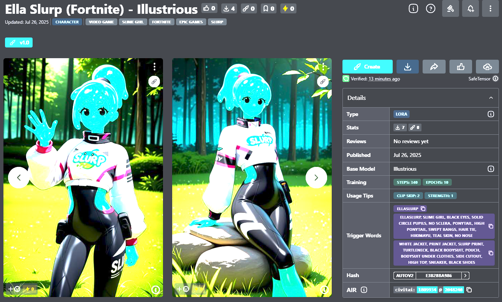The height and width of the screenshot is (302, 502).
Task: Click the hash value E3B28BA986
Action: (x=439, y=276)
